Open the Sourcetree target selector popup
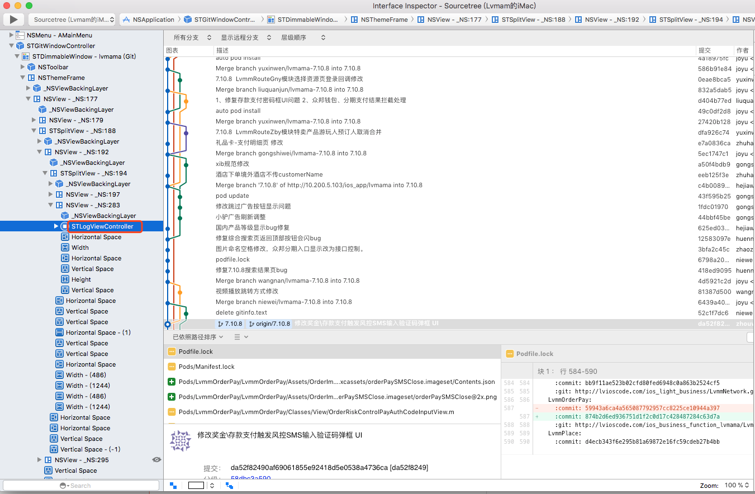The width and height of the screenshot is (755, 494). [x=73, y=20]
